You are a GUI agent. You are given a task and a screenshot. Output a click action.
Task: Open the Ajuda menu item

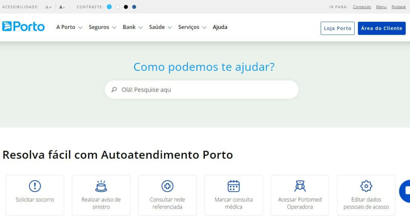[x=220, y=27]
